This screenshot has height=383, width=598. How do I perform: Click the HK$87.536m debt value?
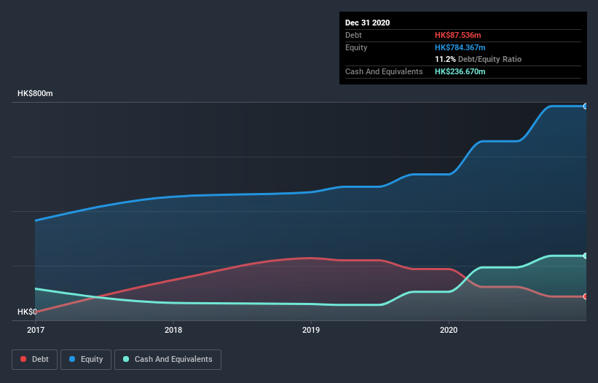click(x=457, y=35)
